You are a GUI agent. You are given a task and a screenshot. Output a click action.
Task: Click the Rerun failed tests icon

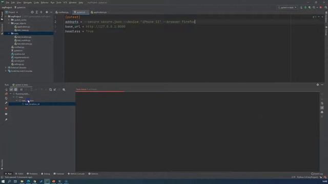pyautogui.click(x=6, y=94)
